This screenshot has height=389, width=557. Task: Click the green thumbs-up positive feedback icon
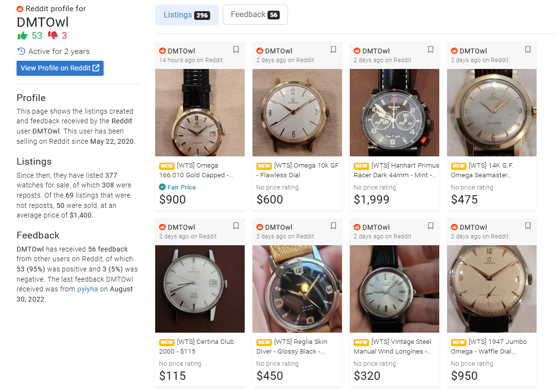pos(22,35)
